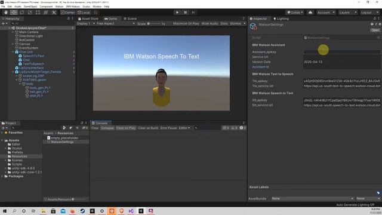This screenshot has width=382, height=215.
Task: Toggle pivot mode Center button
Action: tap(68, 13)
